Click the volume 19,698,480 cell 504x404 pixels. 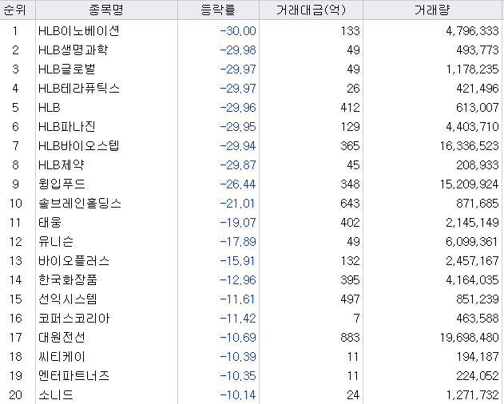(x=470, y=338)
